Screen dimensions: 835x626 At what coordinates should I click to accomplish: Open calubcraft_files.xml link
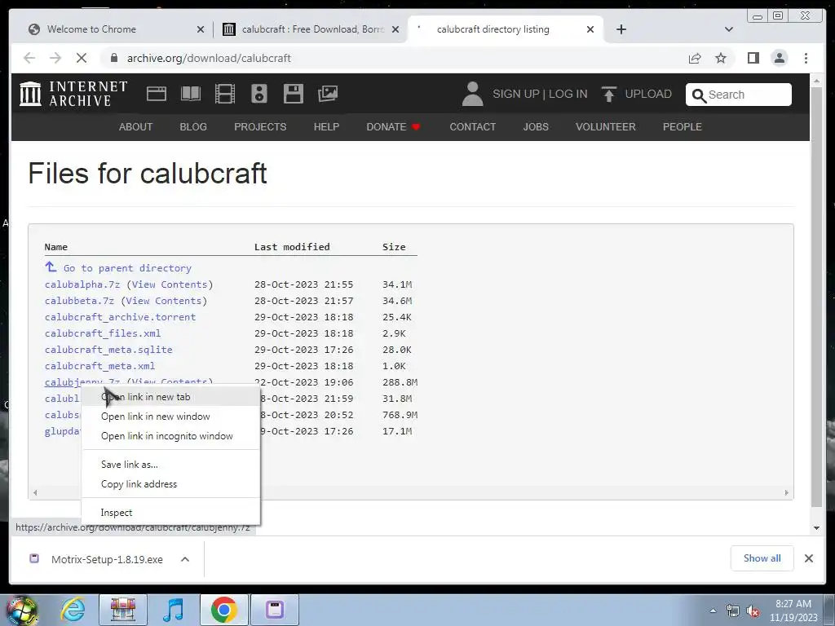pos(102,333)
